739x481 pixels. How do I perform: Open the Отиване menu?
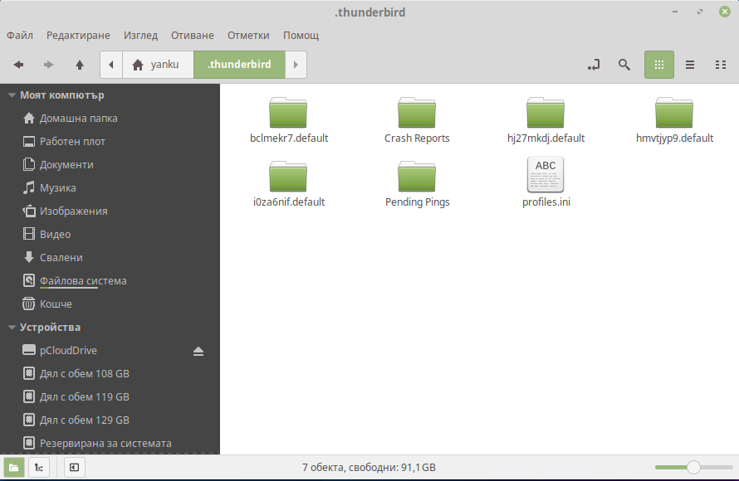193,36
